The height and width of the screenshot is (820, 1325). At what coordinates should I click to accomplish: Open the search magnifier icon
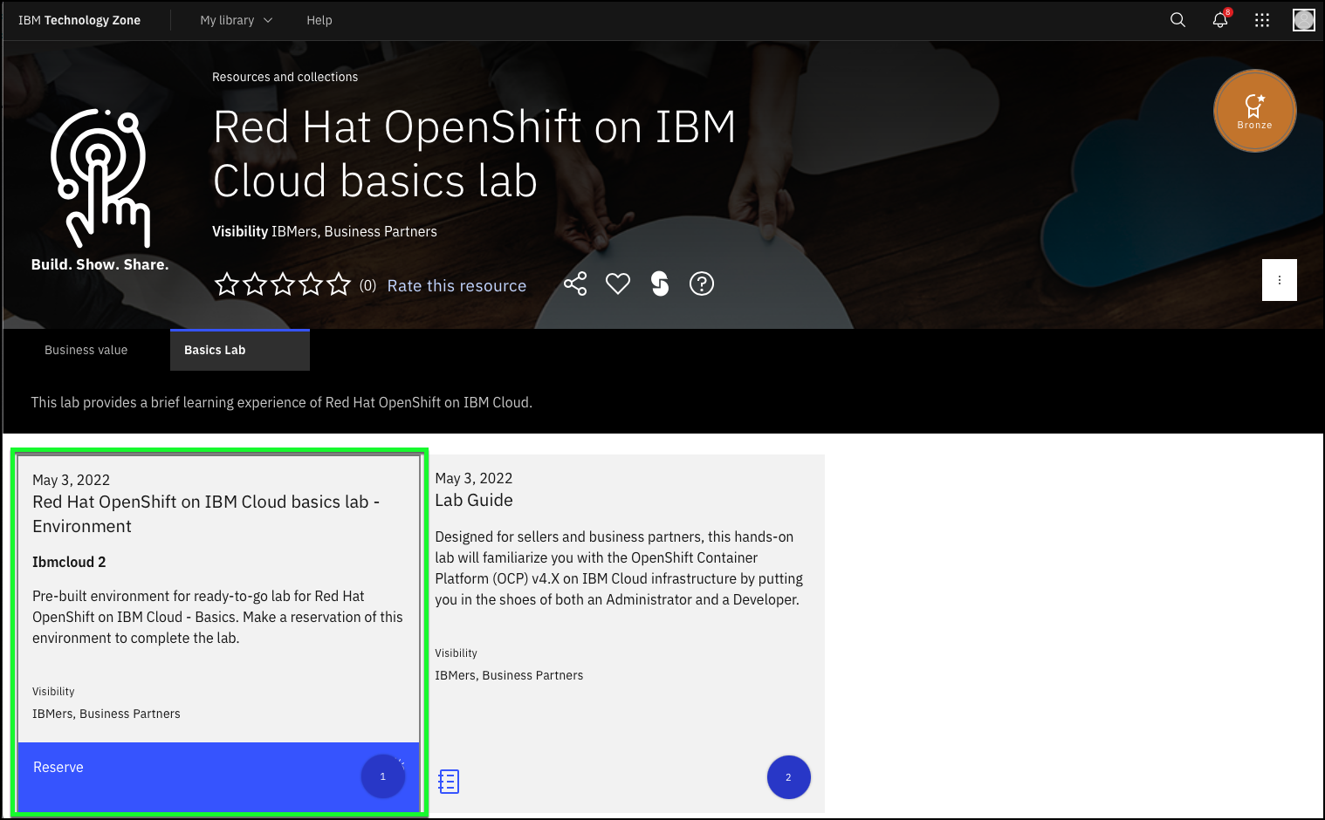(x=1177, y=20)
